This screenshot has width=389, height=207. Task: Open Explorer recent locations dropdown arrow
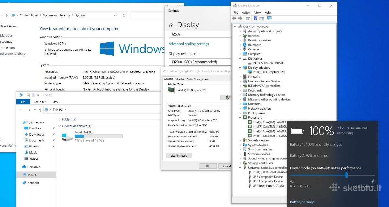point(35,110)
